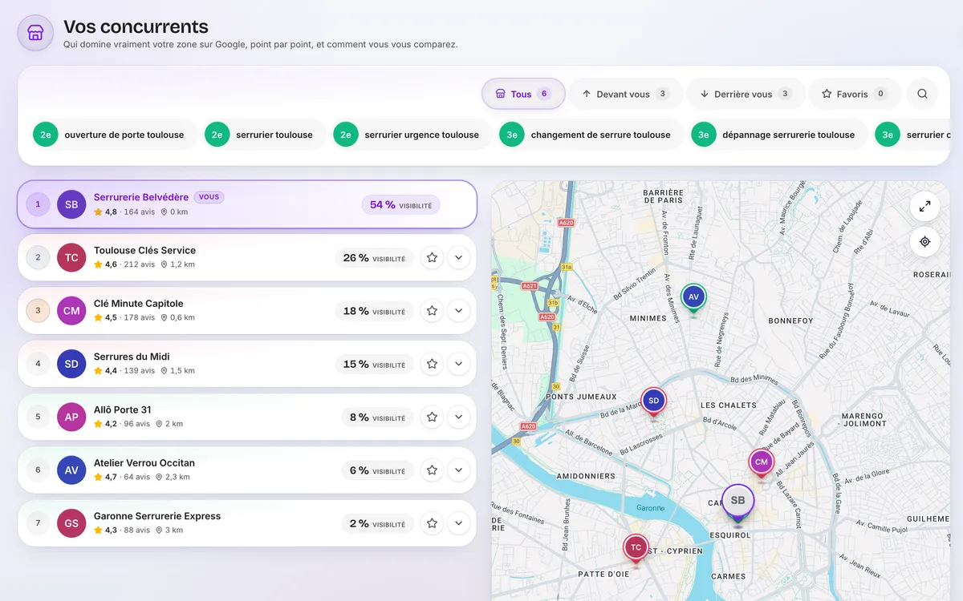Screen dimensions: 963x601
Task: Click the SB avatar of Serrurerie Belvédère
Action: coord(71,204)
